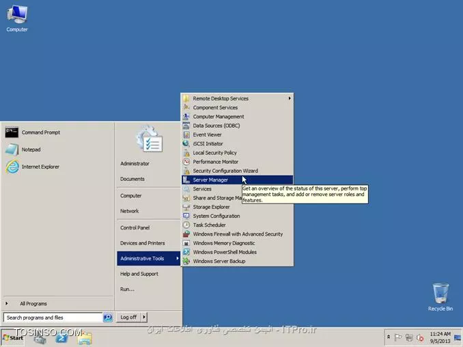
Task: Open Network from Start menu
Action: (130, 211)
